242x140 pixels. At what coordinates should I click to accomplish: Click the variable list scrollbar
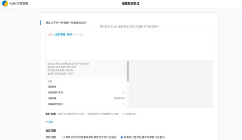pos(128,71)
